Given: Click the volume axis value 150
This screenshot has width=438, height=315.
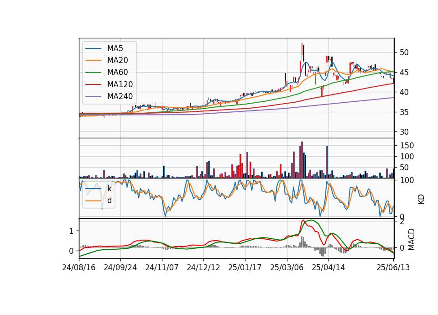Looking at the screenshot, I should coord(407,146).
